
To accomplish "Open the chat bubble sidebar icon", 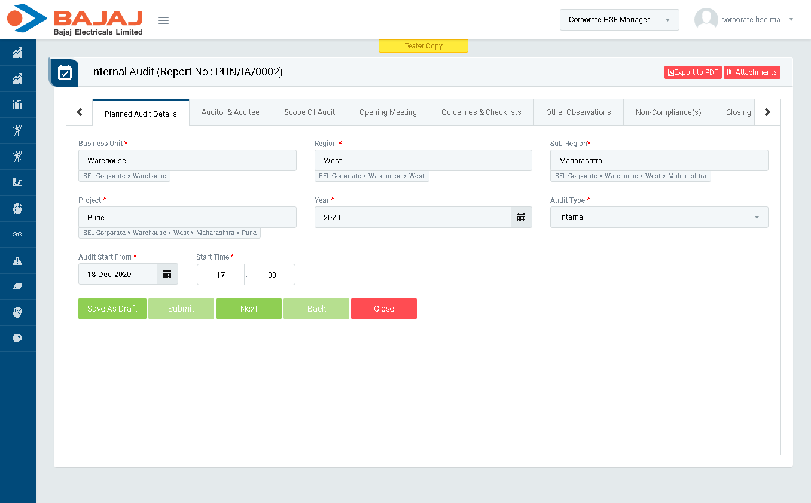I will coord(17,339).
